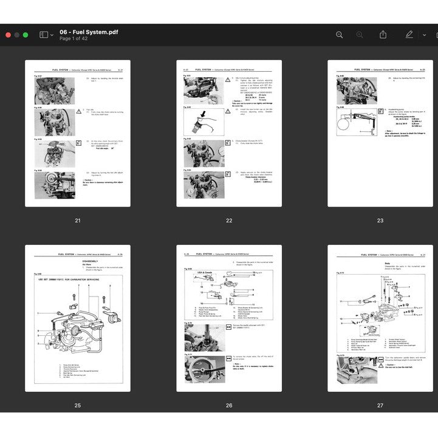Click the yellow minimize window button

click(x=17, y=35)
